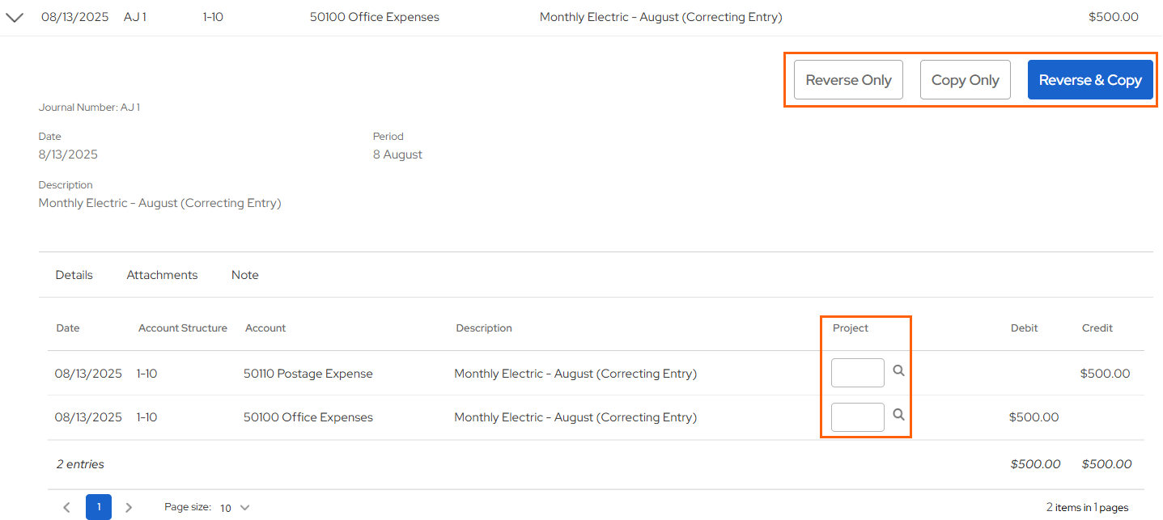The image size is (1163, 520).
Task: Sort by Credit column header
Action: tap(1097, 328)
